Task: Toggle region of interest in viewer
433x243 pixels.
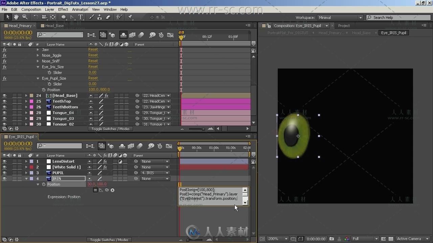Action: pos(384,239)
